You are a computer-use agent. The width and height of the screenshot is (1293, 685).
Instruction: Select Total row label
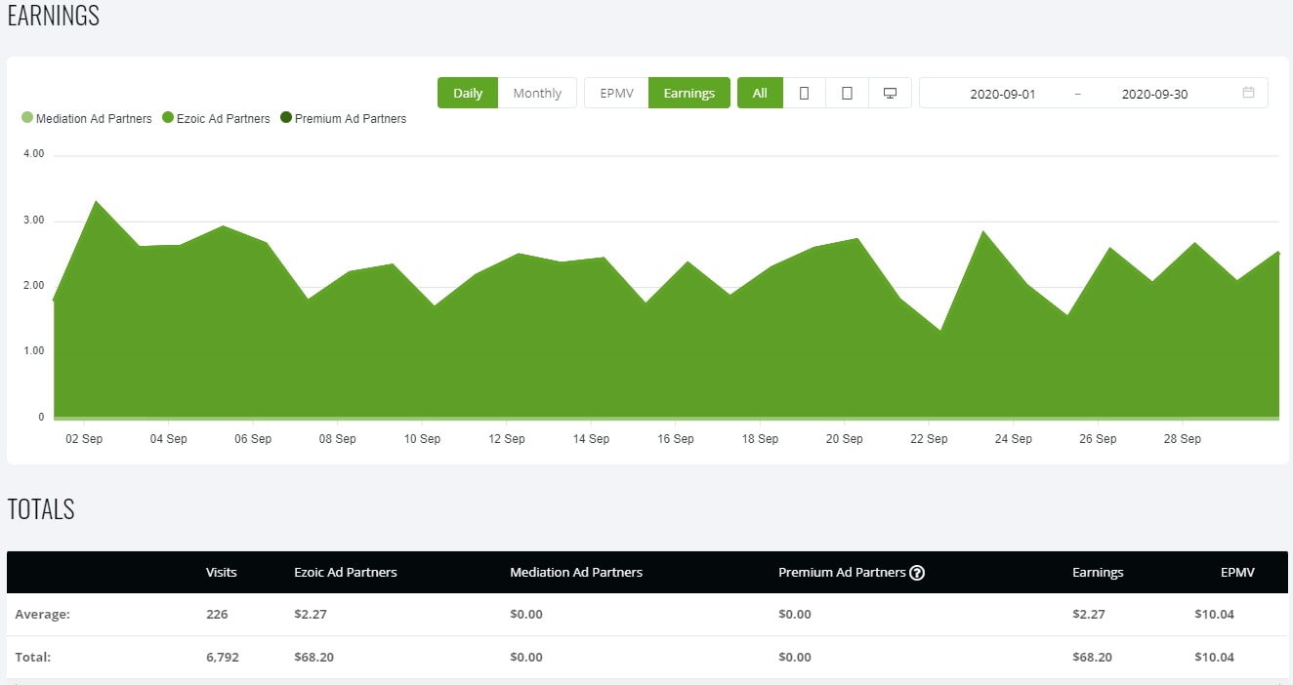(33, 657)
